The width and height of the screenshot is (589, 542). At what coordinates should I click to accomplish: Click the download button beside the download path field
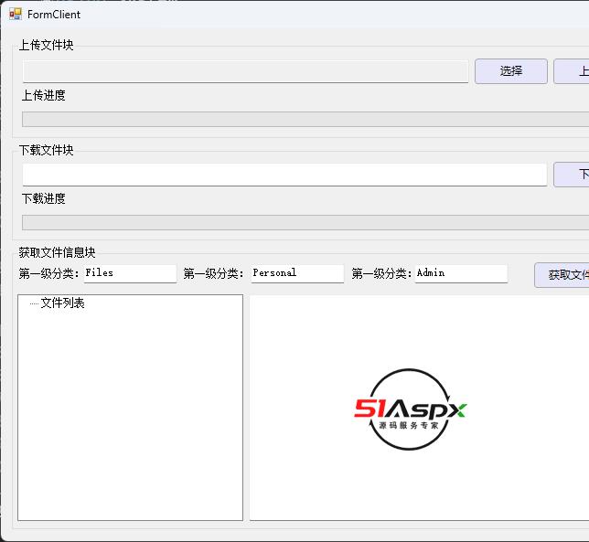pos(572,175)
